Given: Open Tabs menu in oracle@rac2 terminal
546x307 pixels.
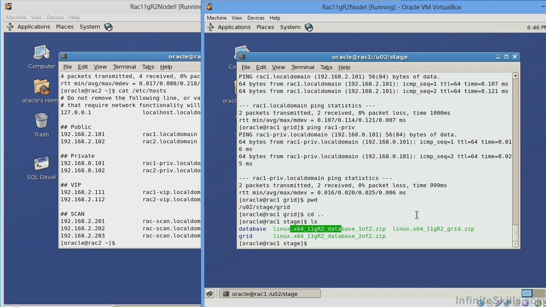Looking at the screenshot, I should 148,67.
